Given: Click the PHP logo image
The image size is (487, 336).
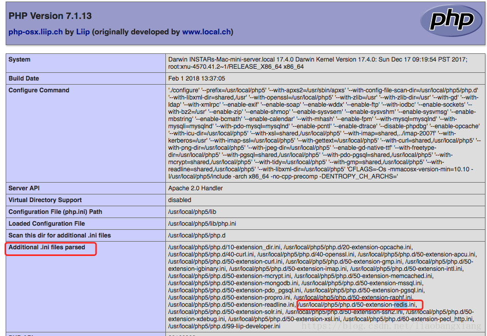Looking at the screenshot, I should 451,21.
